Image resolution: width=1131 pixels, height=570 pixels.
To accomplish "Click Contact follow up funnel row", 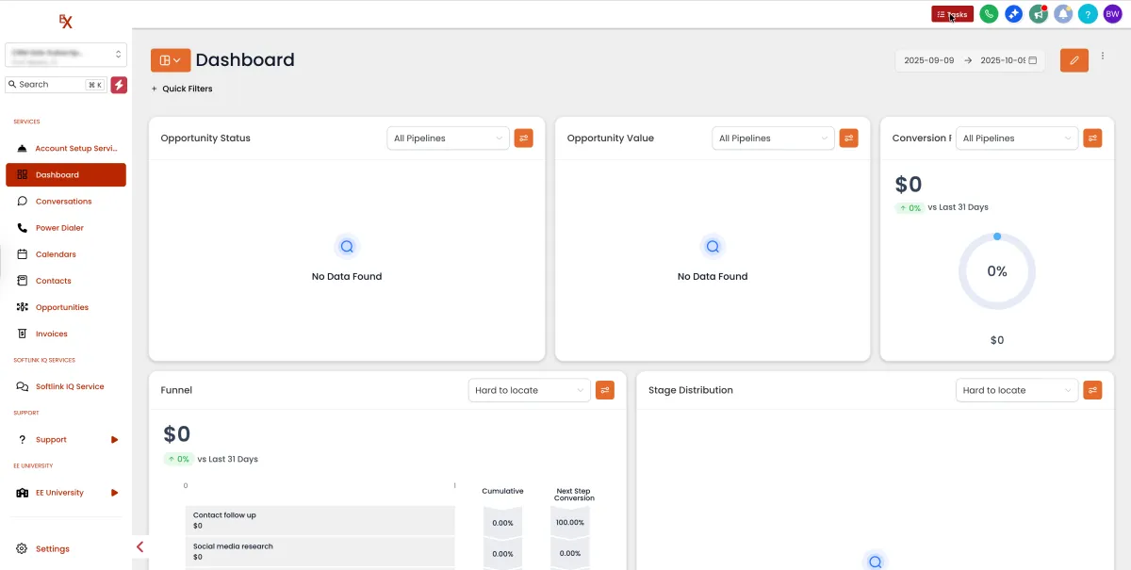I will point(320,520).
